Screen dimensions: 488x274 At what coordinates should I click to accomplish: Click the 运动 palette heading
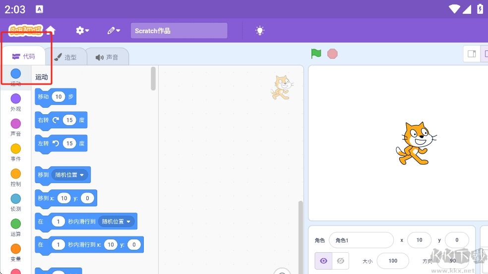[x=41, y=77]
